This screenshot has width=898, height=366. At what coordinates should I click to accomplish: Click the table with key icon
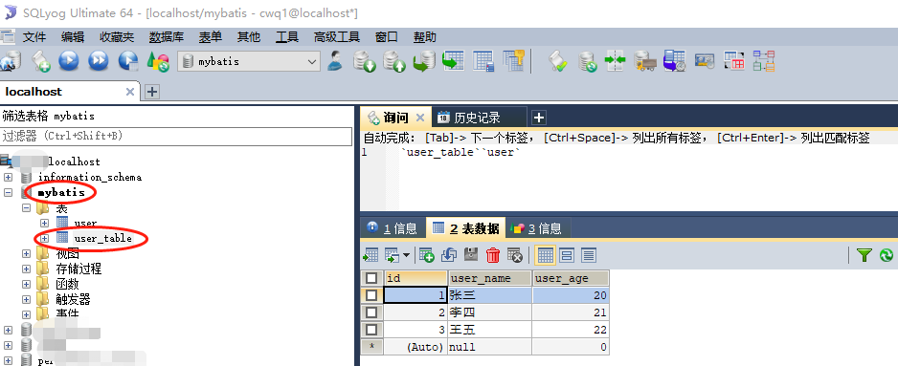(514, 61)
